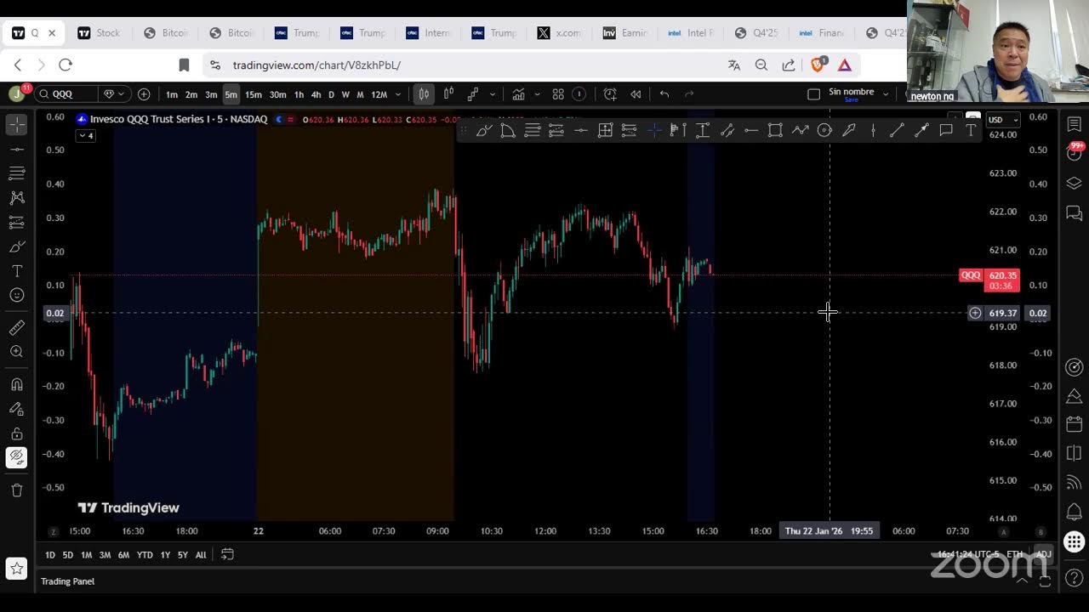This screenshot has height=612, width=1089.
Task: Switch to the x.com browser tab
Action: (559, 33)
